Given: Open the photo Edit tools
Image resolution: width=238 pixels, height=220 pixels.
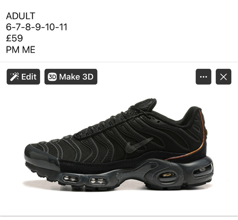Looking at the screenshot, I should tap(23, 77).
